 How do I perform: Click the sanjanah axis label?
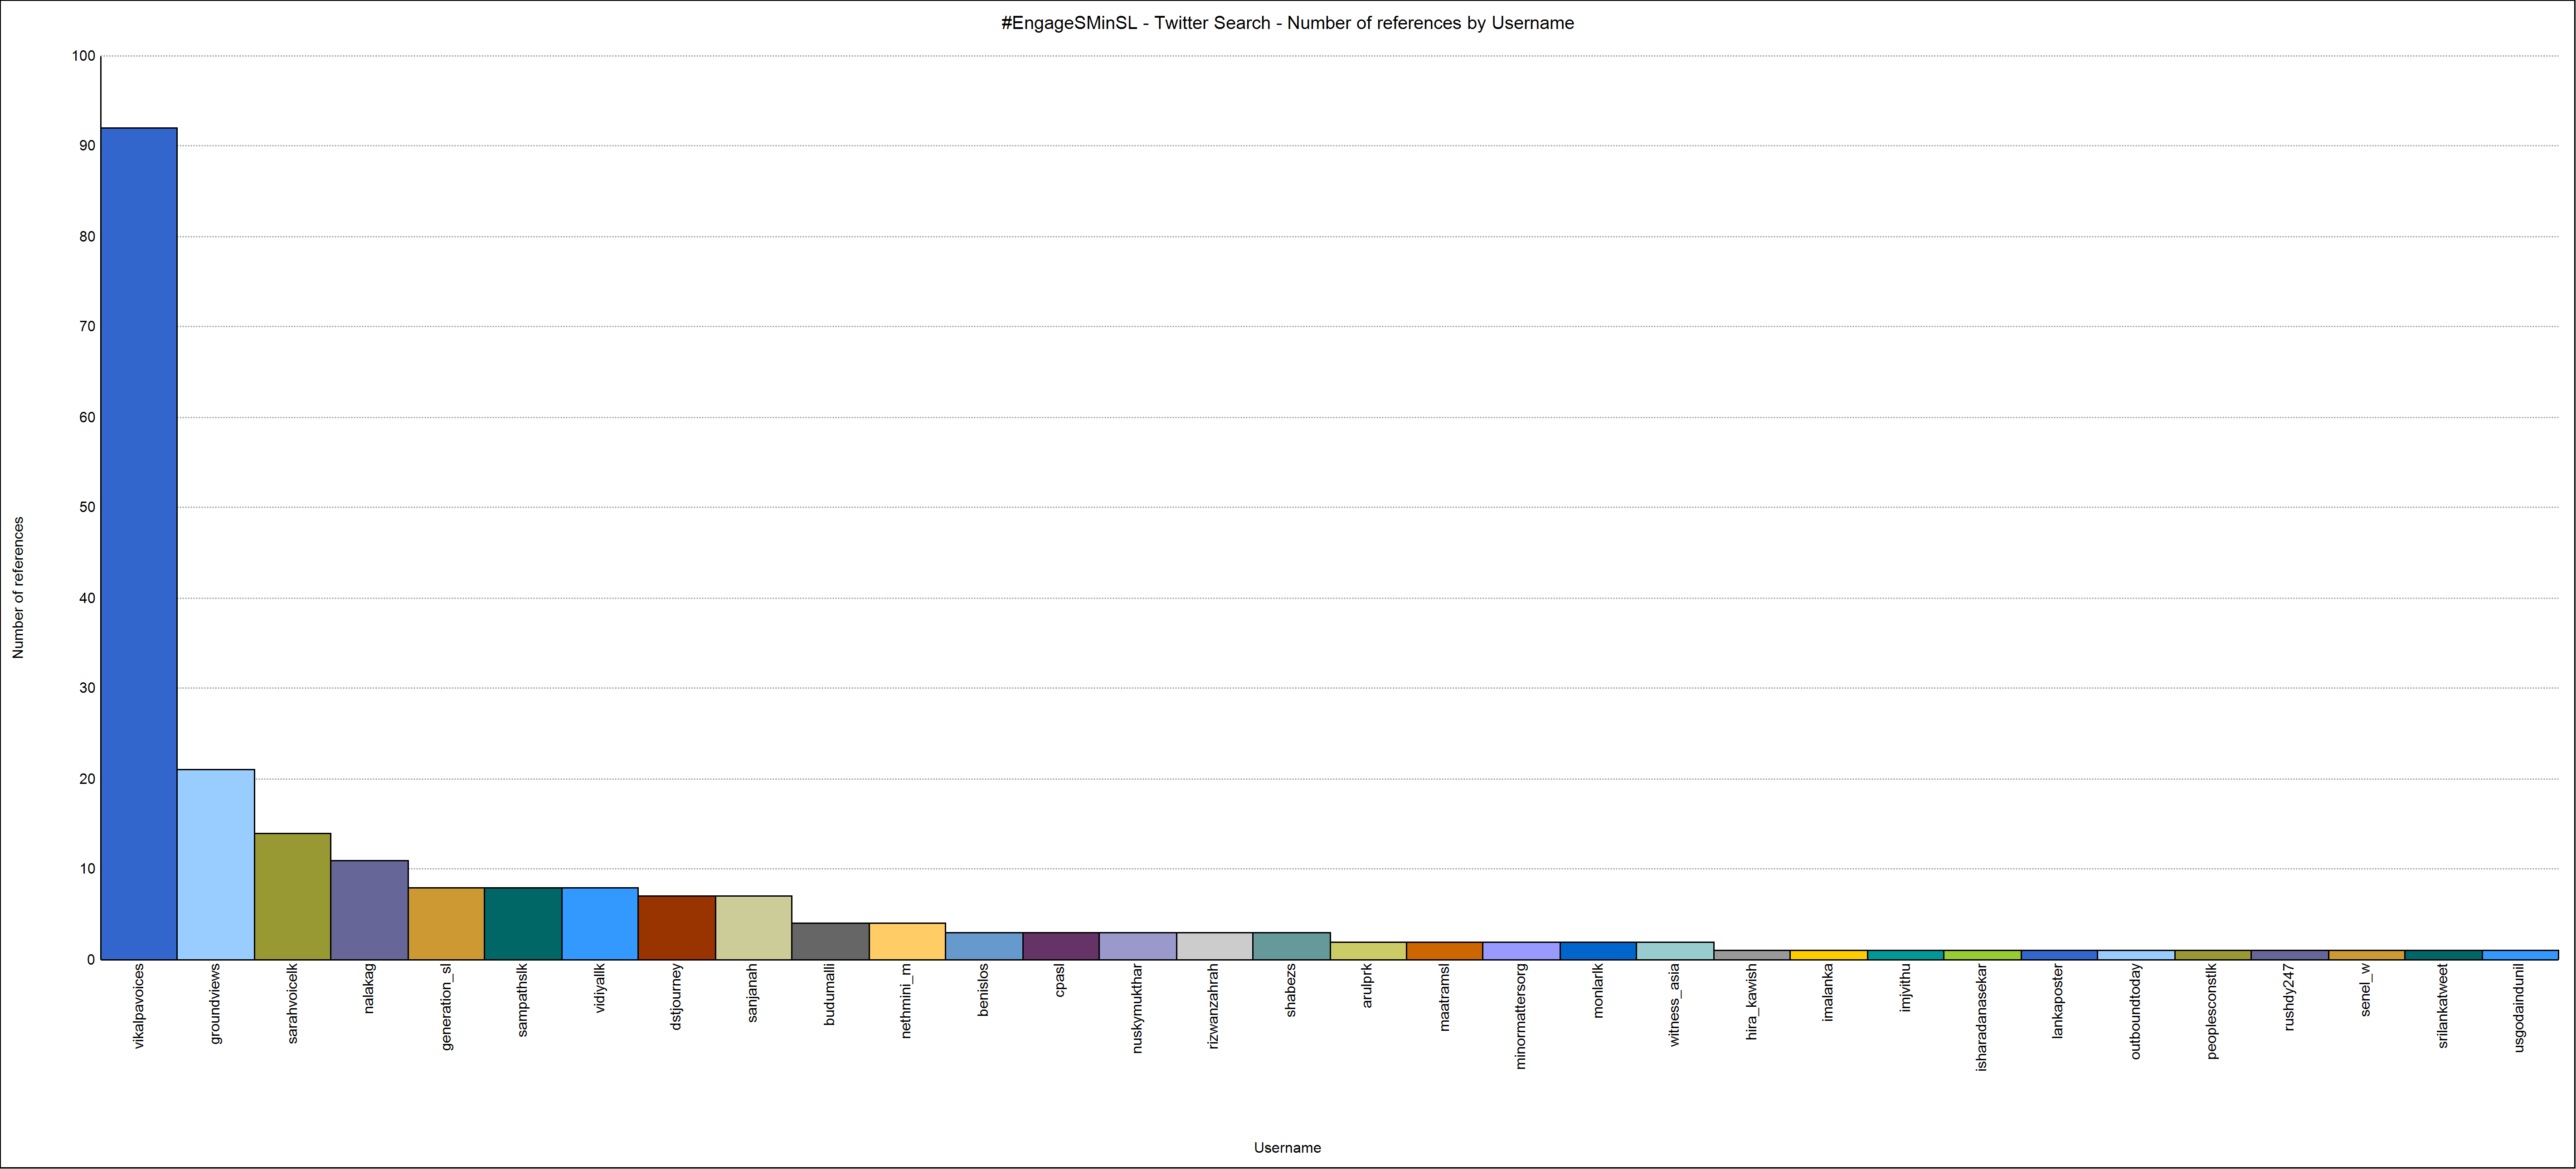[754, 992]
